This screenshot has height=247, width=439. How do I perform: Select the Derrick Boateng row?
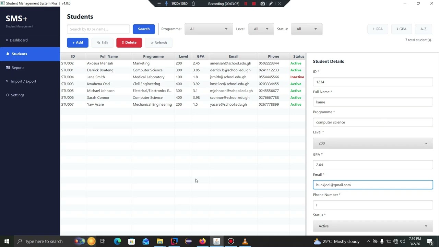point(183,70)
